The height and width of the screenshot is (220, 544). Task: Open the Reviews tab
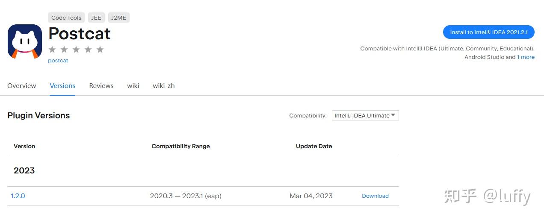click(101, 86)
